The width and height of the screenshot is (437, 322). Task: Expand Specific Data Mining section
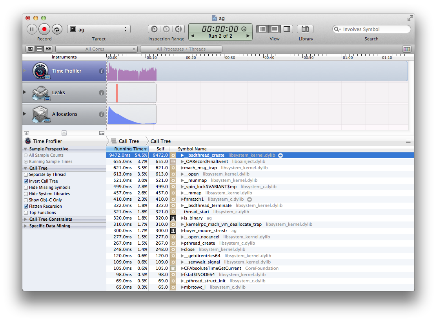[x=25, y=226]
